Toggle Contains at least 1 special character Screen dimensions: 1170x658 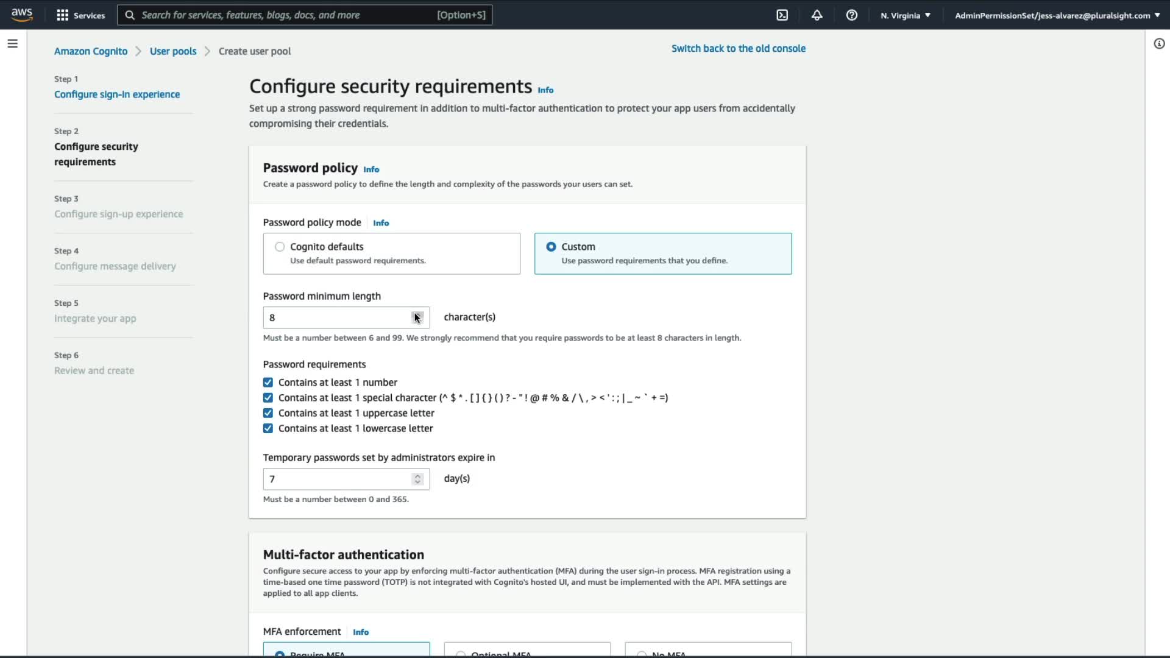point(268,398)
